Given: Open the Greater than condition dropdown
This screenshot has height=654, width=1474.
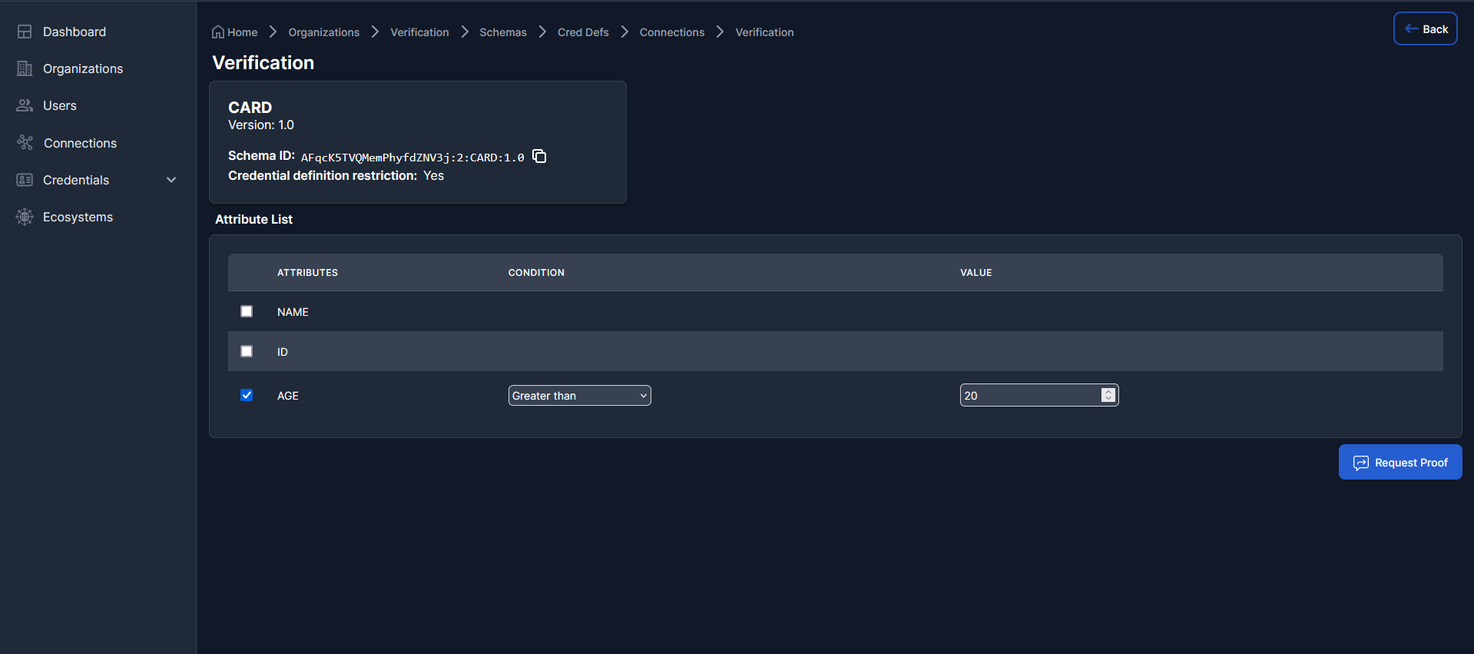Looking at the screenshot, I should point(580,395).
